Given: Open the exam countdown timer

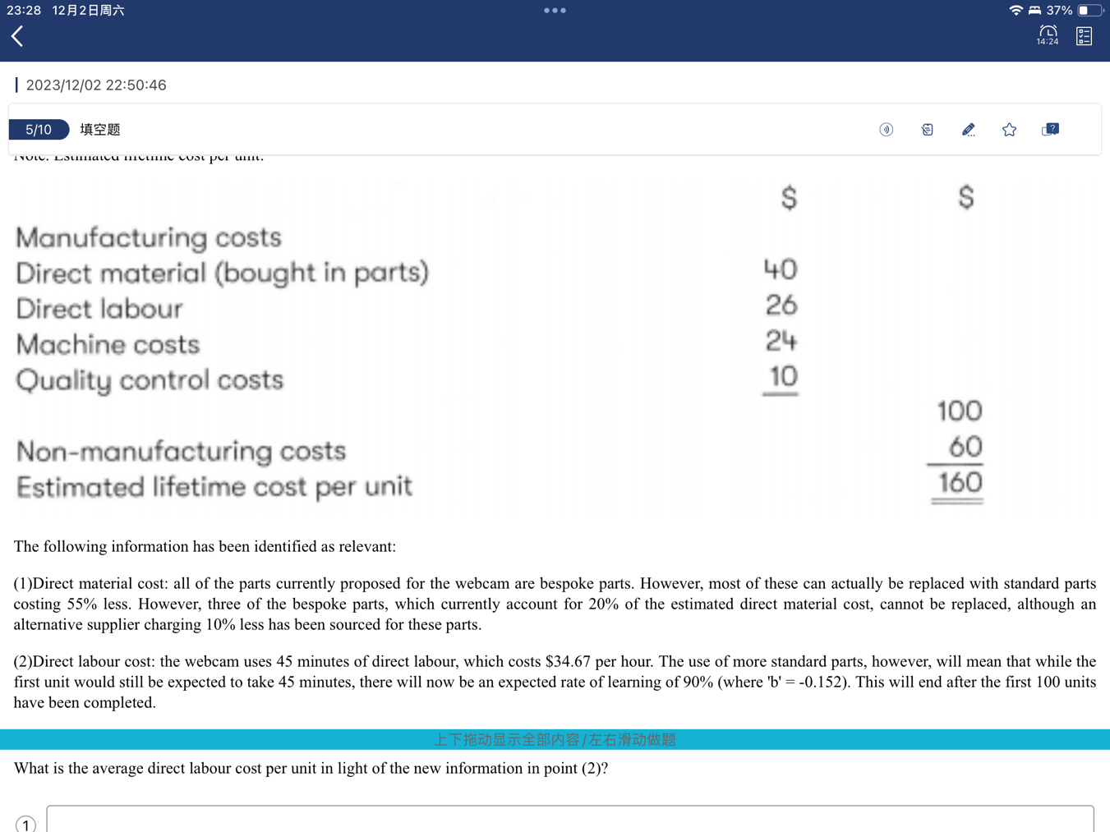Looking at the screenshot, I should point(1047,35).
